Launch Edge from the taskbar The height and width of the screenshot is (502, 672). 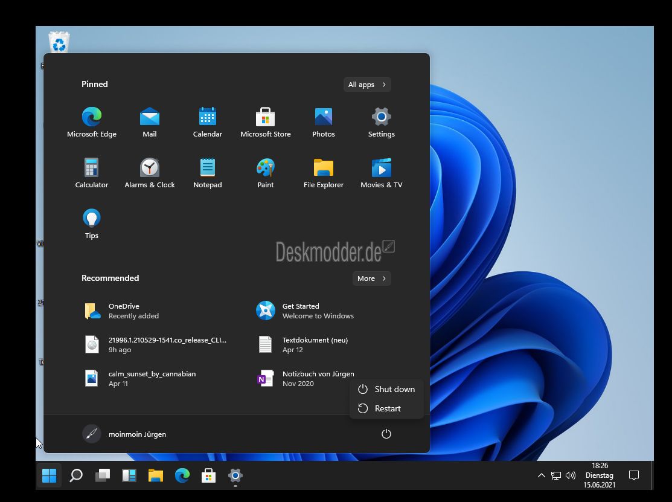tap(182, 475)
